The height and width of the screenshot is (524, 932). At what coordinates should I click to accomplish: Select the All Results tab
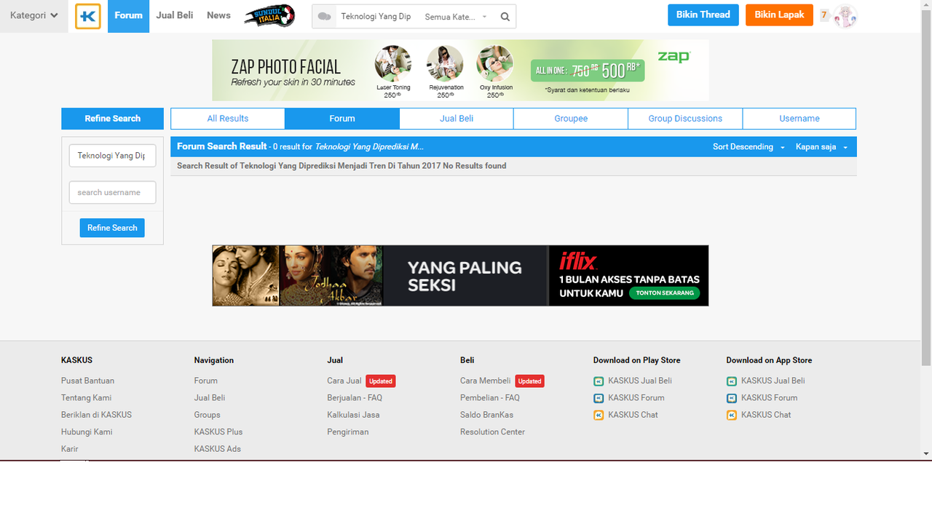pos(228,119)
